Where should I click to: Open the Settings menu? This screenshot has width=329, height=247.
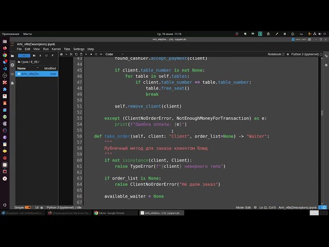[79, 49]
